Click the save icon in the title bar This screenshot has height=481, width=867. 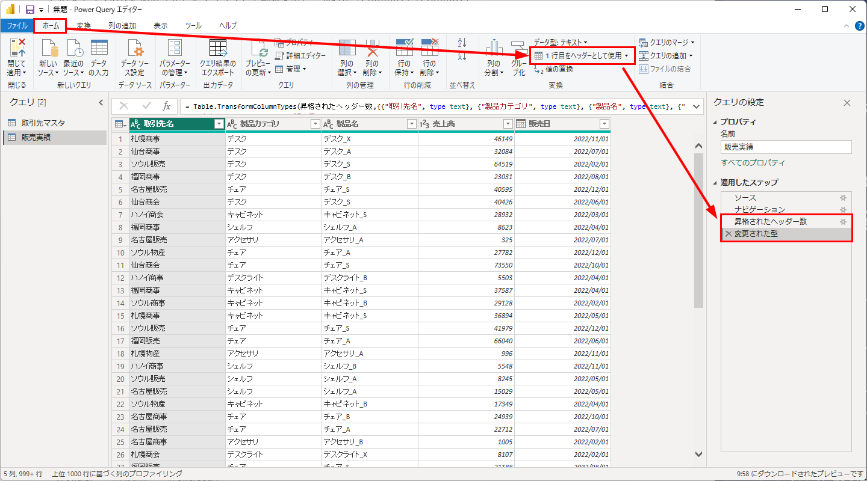click(x=30, y=10)
